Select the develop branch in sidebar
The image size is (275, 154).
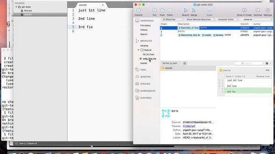click(x=144, y=46)
